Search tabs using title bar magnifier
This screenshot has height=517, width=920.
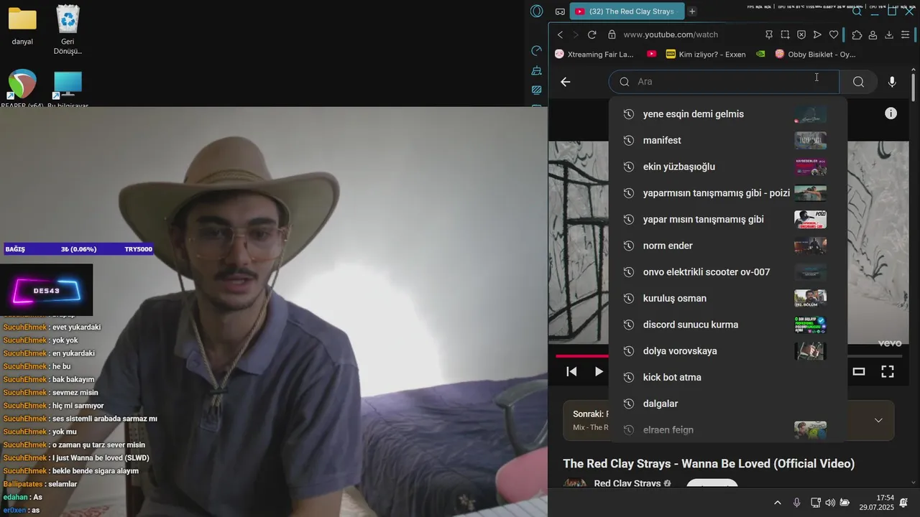(857, 11)
